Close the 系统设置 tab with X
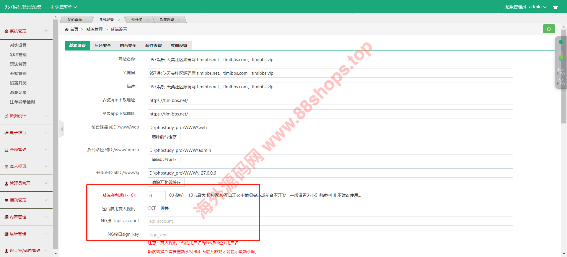Image resolution: width=567 pixels, height=257 pixels. click(x=119, y=20)
